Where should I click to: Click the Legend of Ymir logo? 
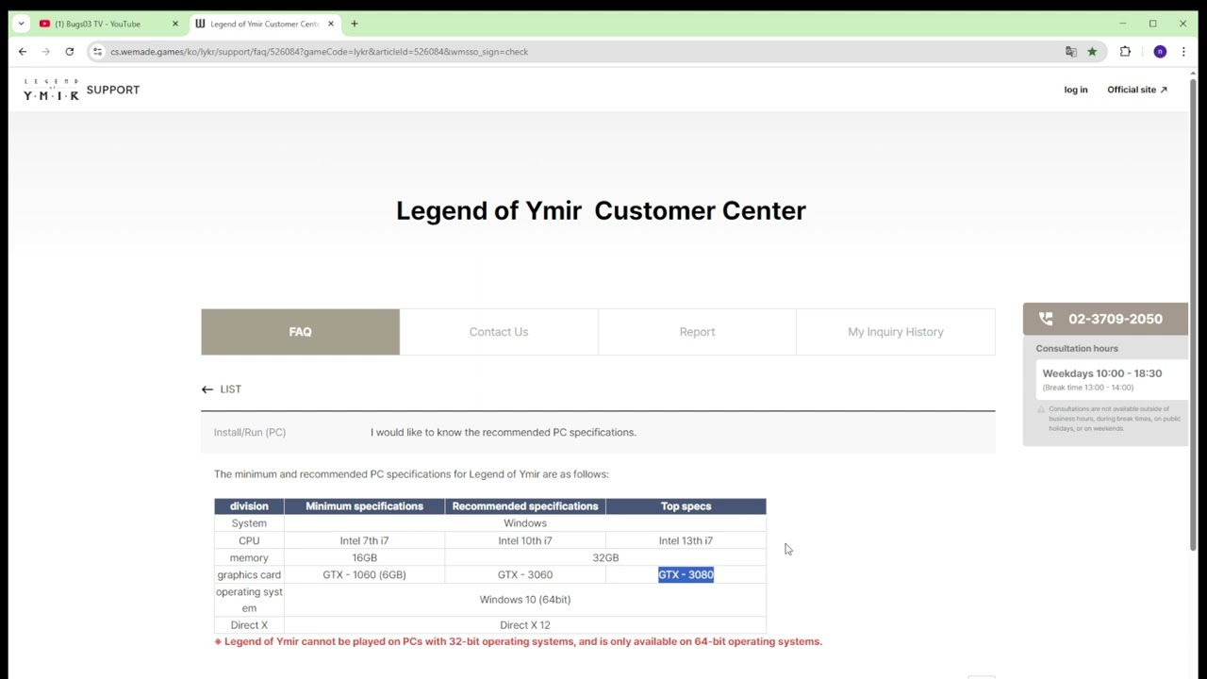click(x=51, y=90)
